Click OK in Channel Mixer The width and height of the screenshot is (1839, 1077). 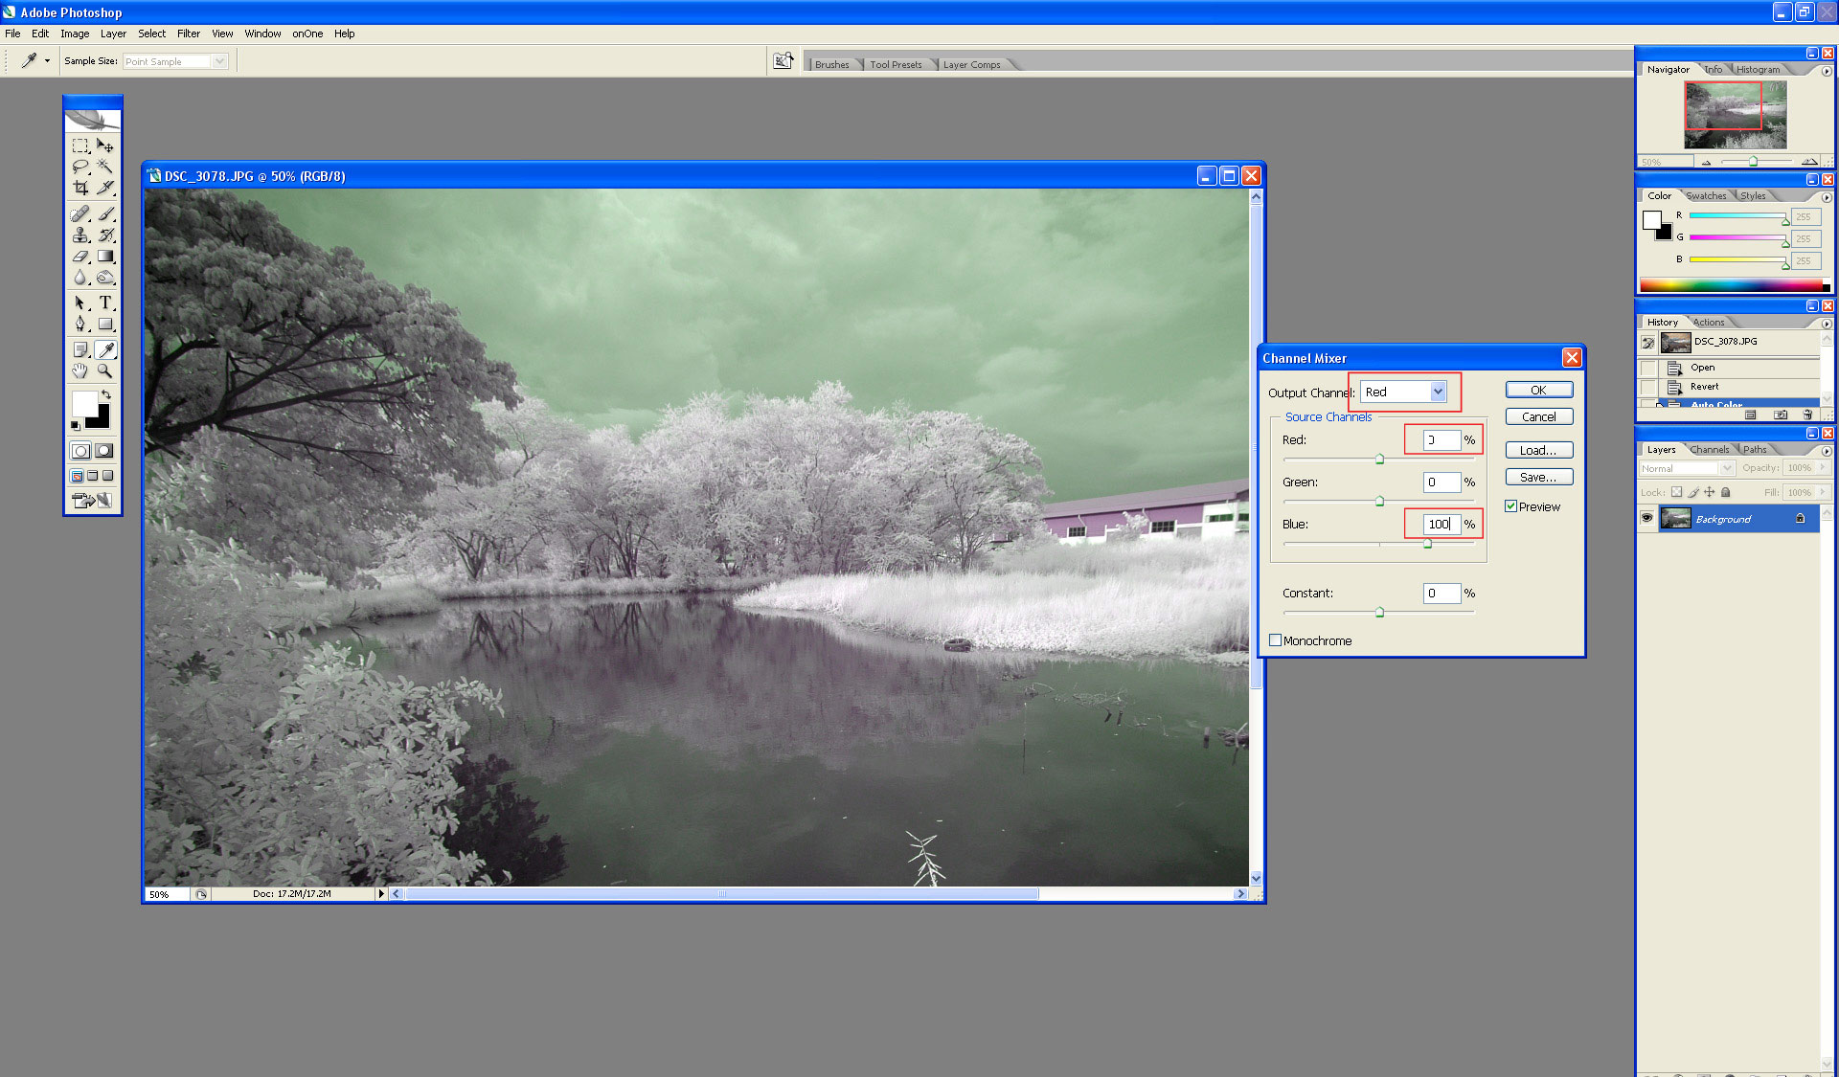1538,390
